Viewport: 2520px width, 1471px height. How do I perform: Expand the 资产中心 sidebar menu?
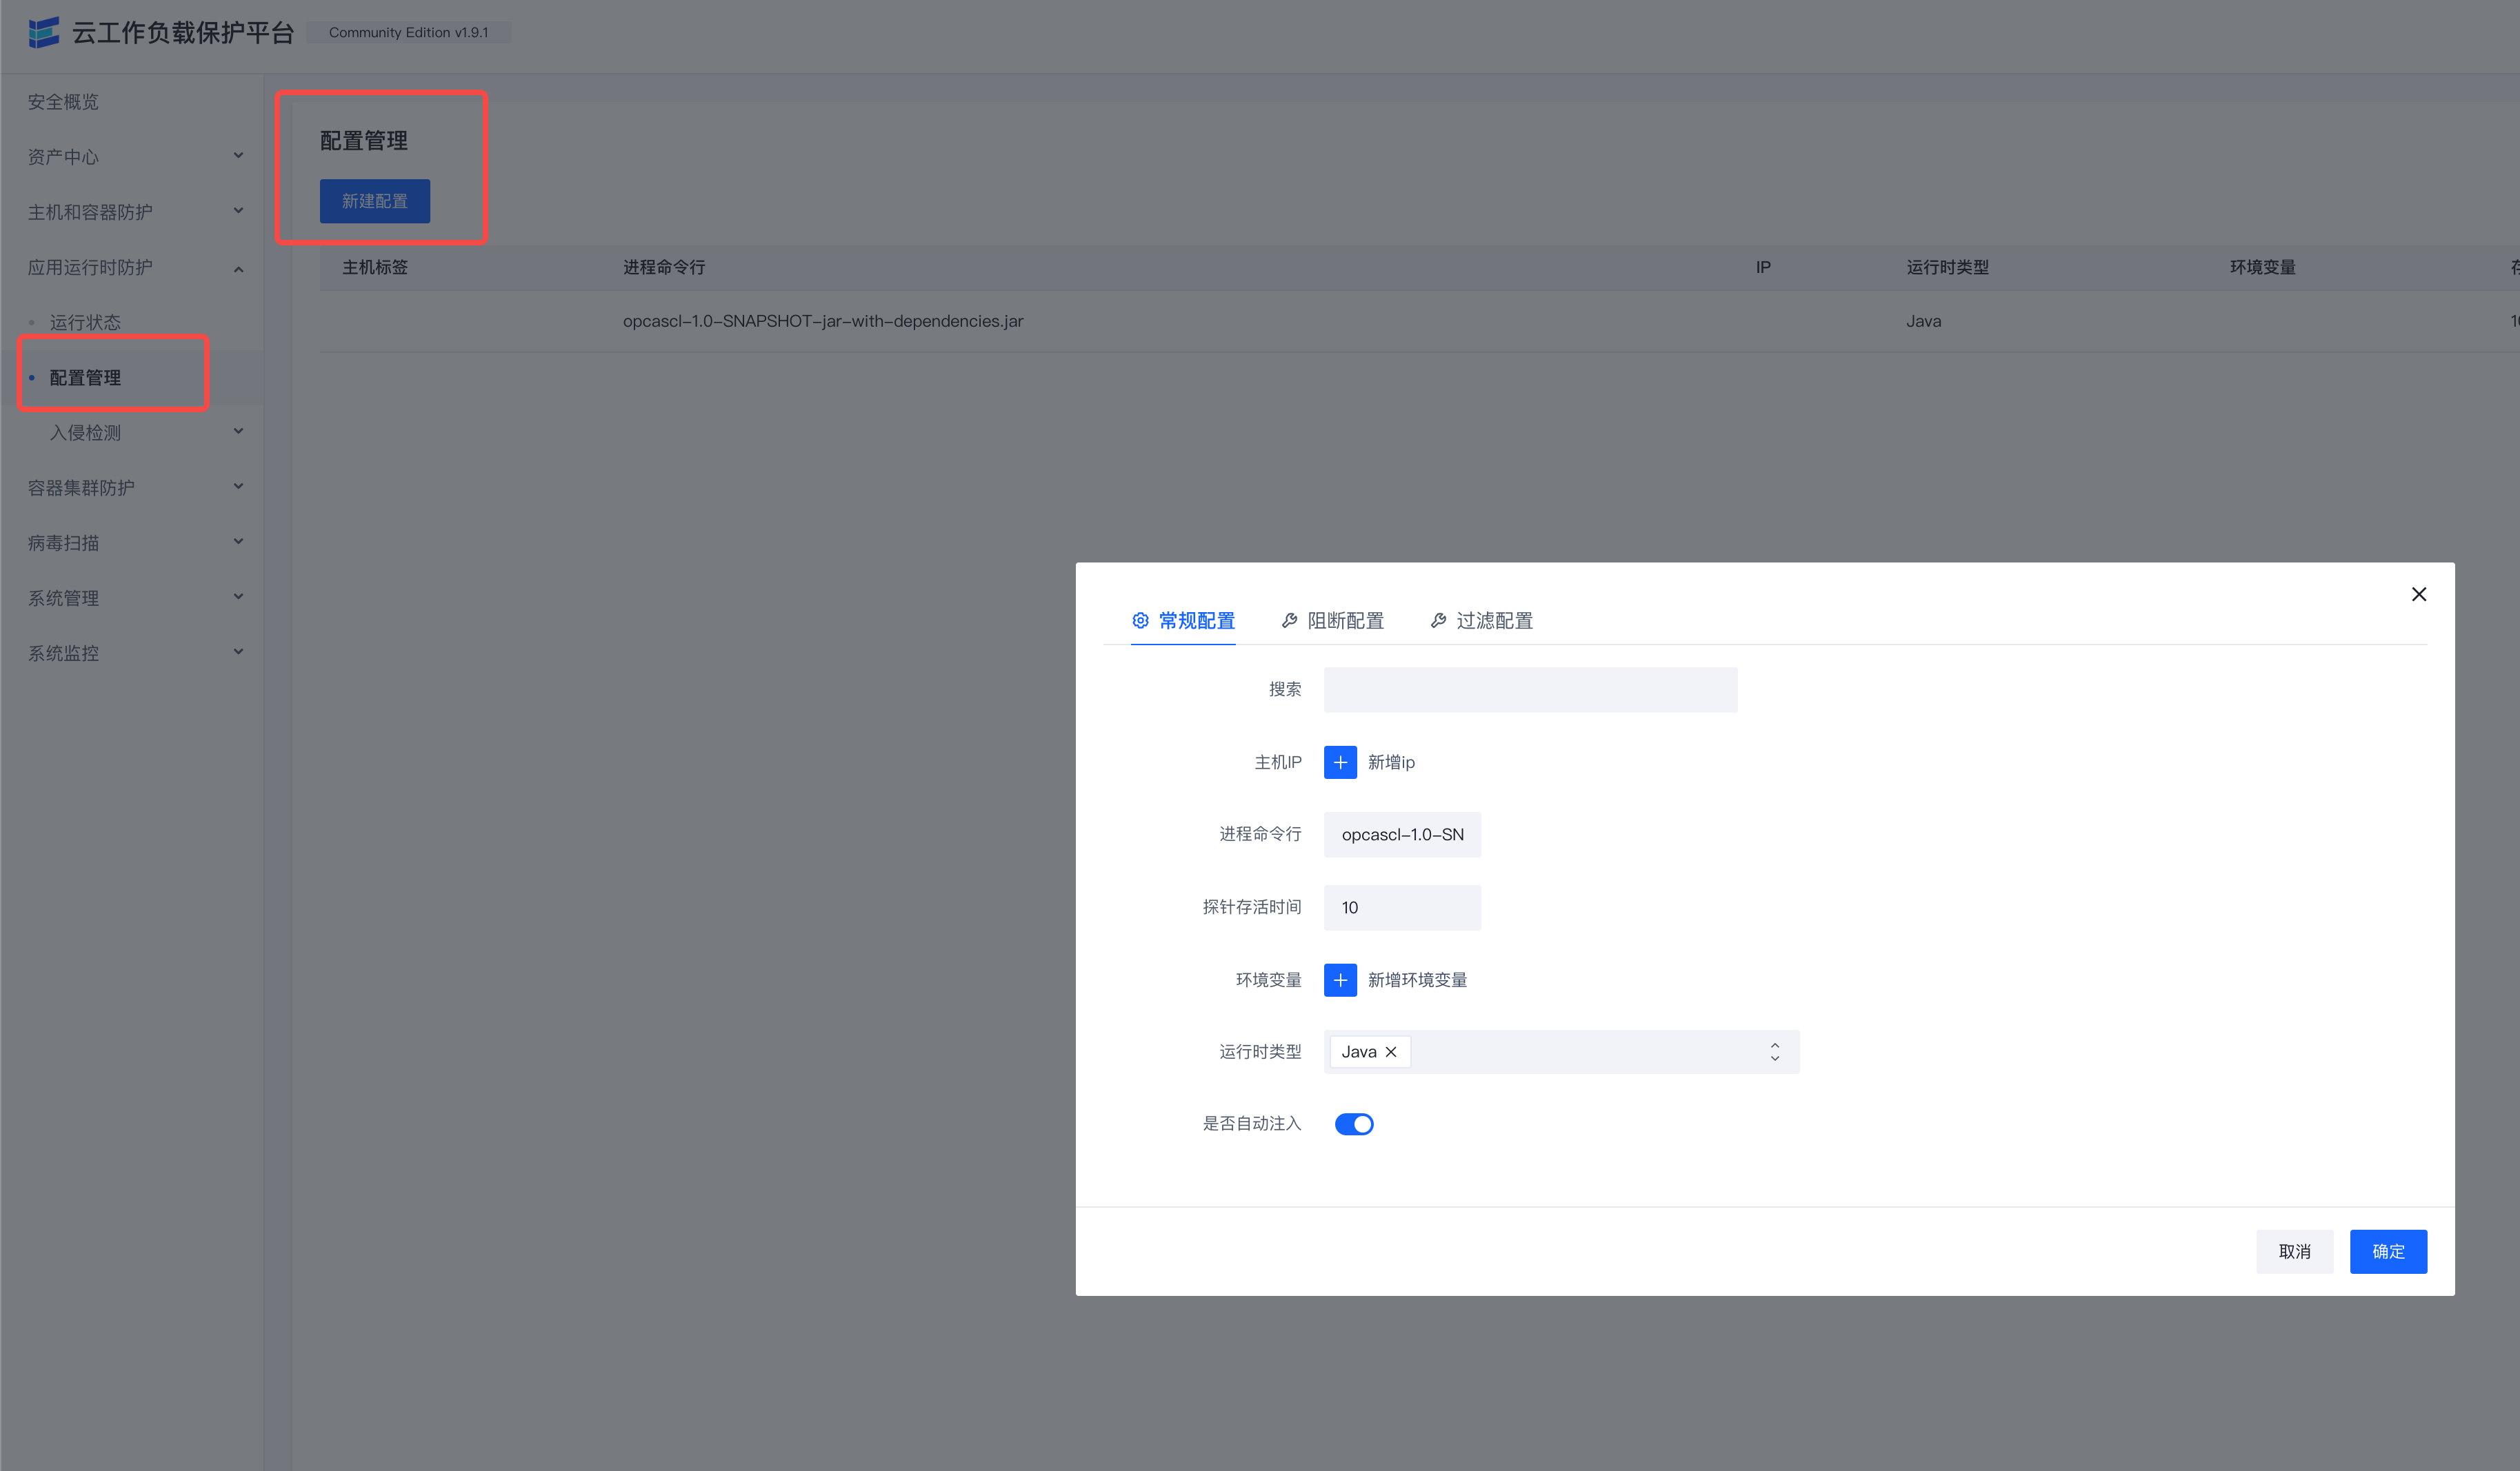point(132,157)
